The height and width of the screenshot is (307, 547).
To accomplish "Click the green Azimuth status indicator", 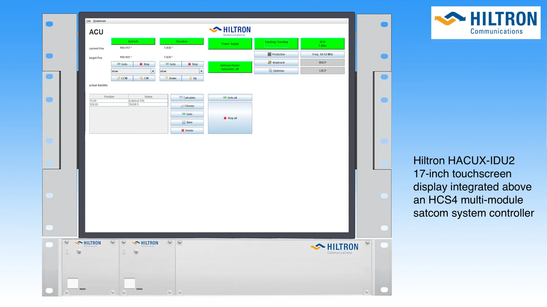I will [133, 41].
